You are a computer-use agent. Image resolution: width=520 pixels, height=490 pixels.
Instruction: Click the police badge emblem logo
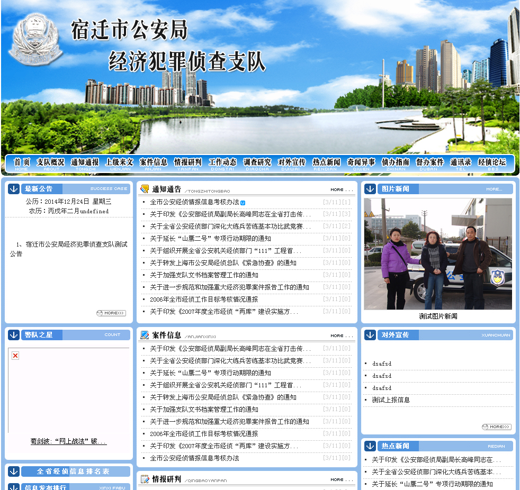point(35,40)
